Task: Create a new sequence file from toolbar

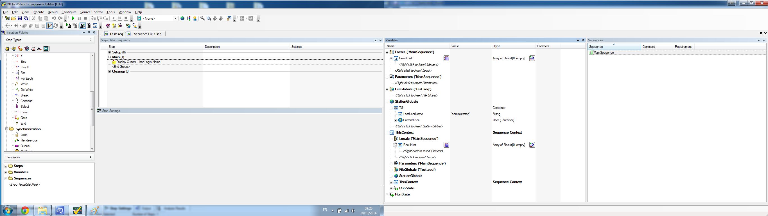Action: pyautogui.click(x=7, y=19)
